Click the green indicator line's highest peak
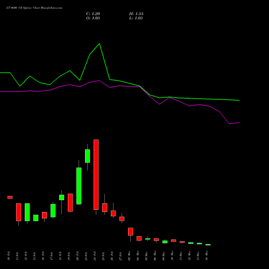The image size is (269, 269). (x=100, y=44)
